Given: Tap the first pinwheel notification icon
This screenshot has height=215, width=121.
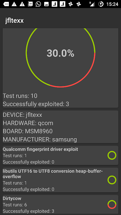Looking at the screenshot, I should click(71, 4).
